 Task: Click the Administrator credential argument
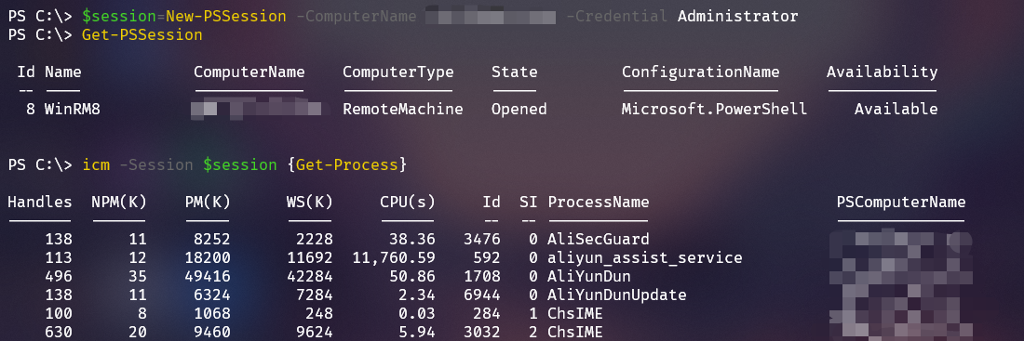pos(738,16)
